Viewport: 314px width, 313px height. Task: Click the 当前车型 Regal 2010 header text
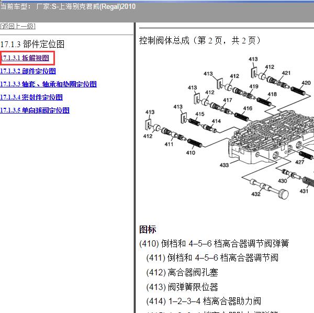point(68,7)
